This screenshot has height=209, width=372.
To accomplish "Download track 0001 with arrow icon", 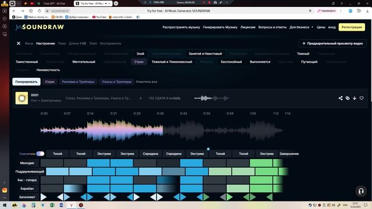I will tap(355, 98).
